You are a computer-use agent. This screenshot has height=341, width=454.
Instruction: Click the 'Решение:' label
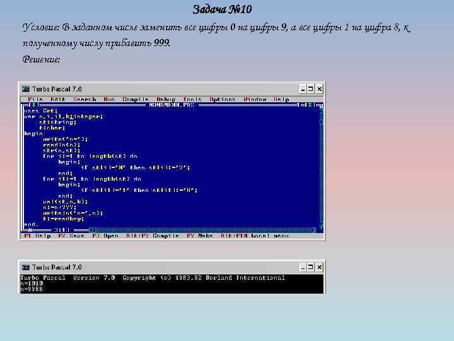[x=41, y=60]
